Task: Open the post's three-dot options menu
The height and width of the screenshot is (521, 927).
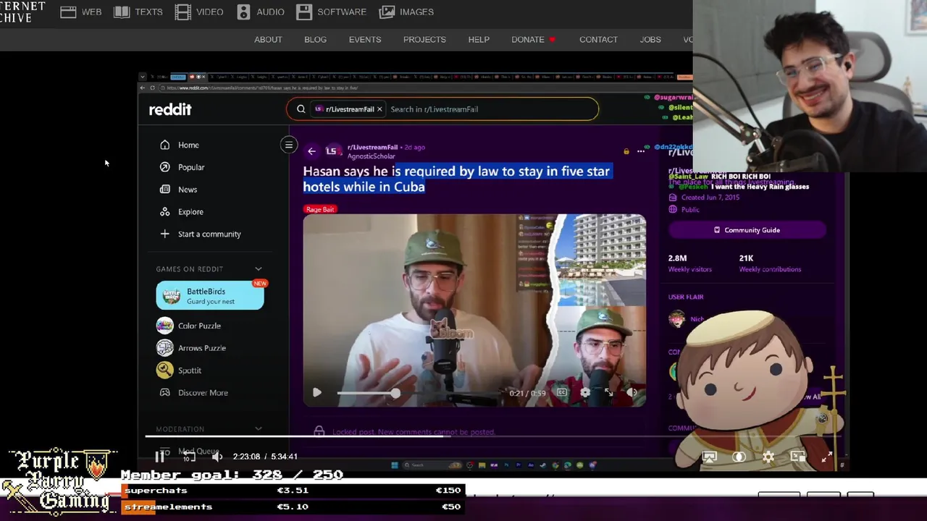Action: point(641,151)
